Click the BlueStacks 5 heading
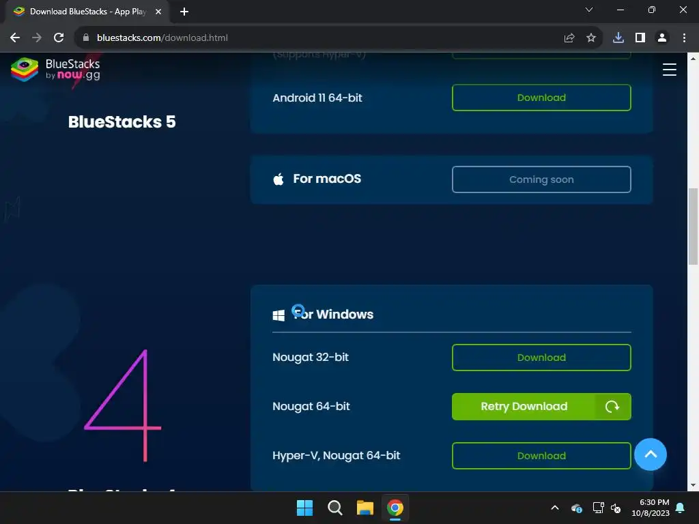699x524 pixels. click(x=122, y=121)
